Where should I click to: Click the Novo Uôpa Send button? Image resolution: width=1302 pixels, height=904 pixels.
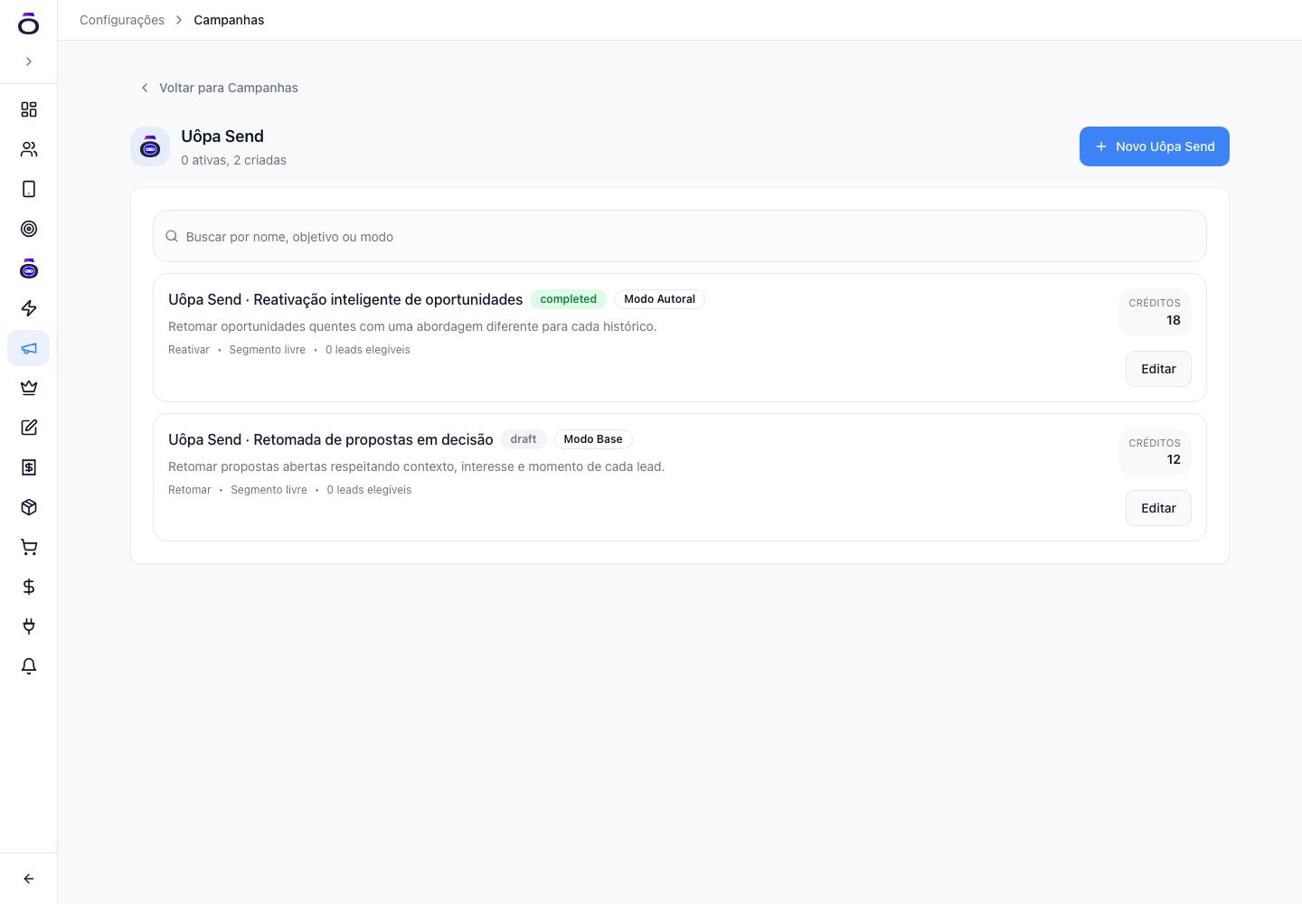coord(1155,146)
